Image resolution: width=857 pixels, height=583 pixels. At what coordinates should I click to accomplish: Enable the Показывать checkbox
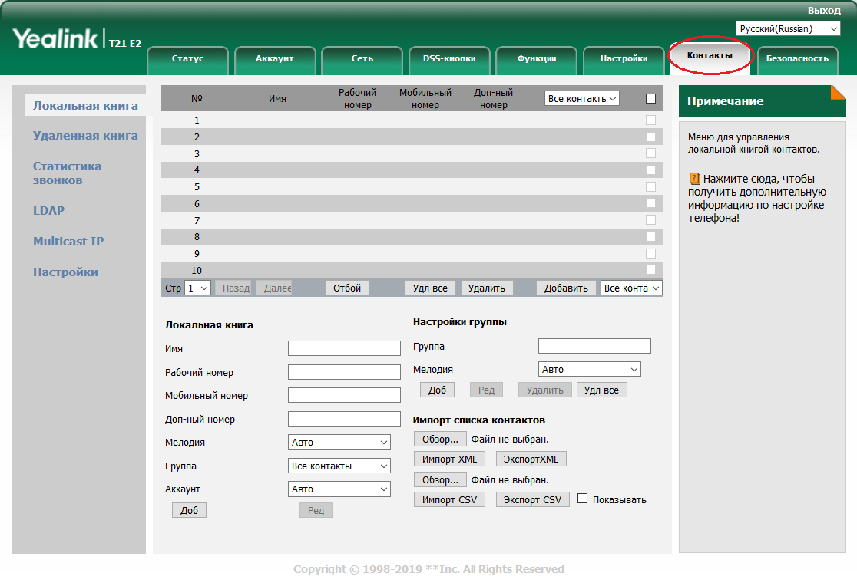(582, 499)
